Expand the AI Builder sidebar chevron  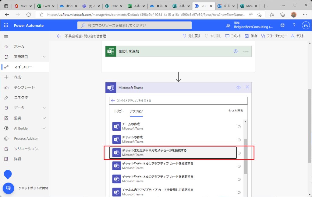44,128
